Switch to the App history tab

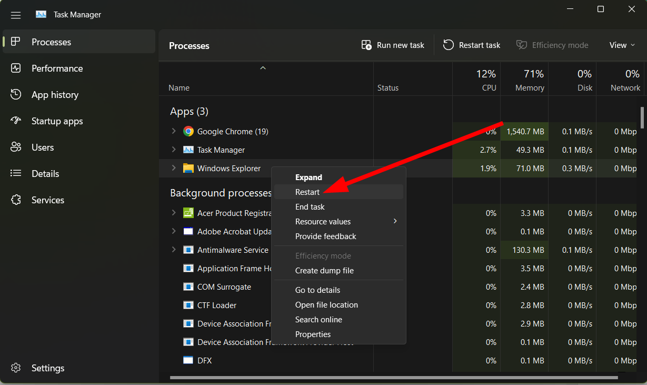click(x=79, y=95)
